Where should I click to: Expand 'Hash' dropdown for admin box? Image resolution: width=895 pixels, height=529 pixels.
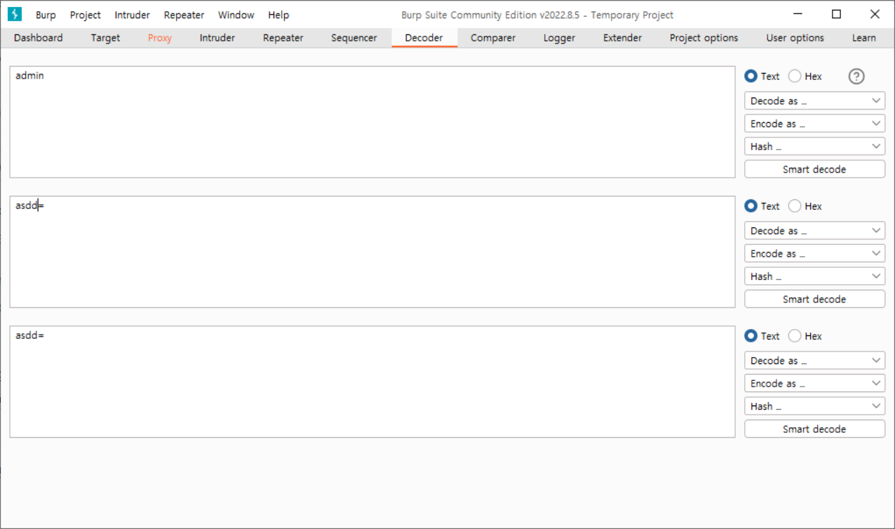(814, 147)
